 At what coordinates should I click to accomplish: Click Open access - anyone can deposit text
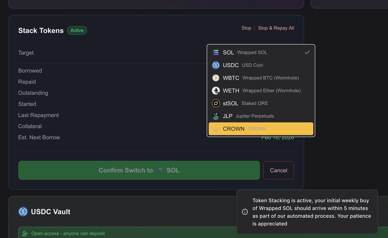(x=68, y=233)
